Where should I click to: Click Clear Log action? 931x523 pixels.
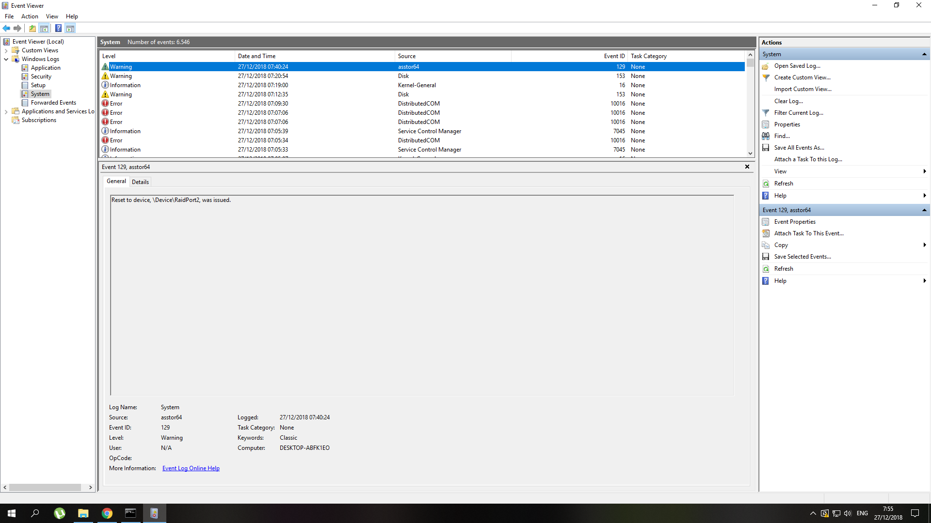[x=788, y=101]
